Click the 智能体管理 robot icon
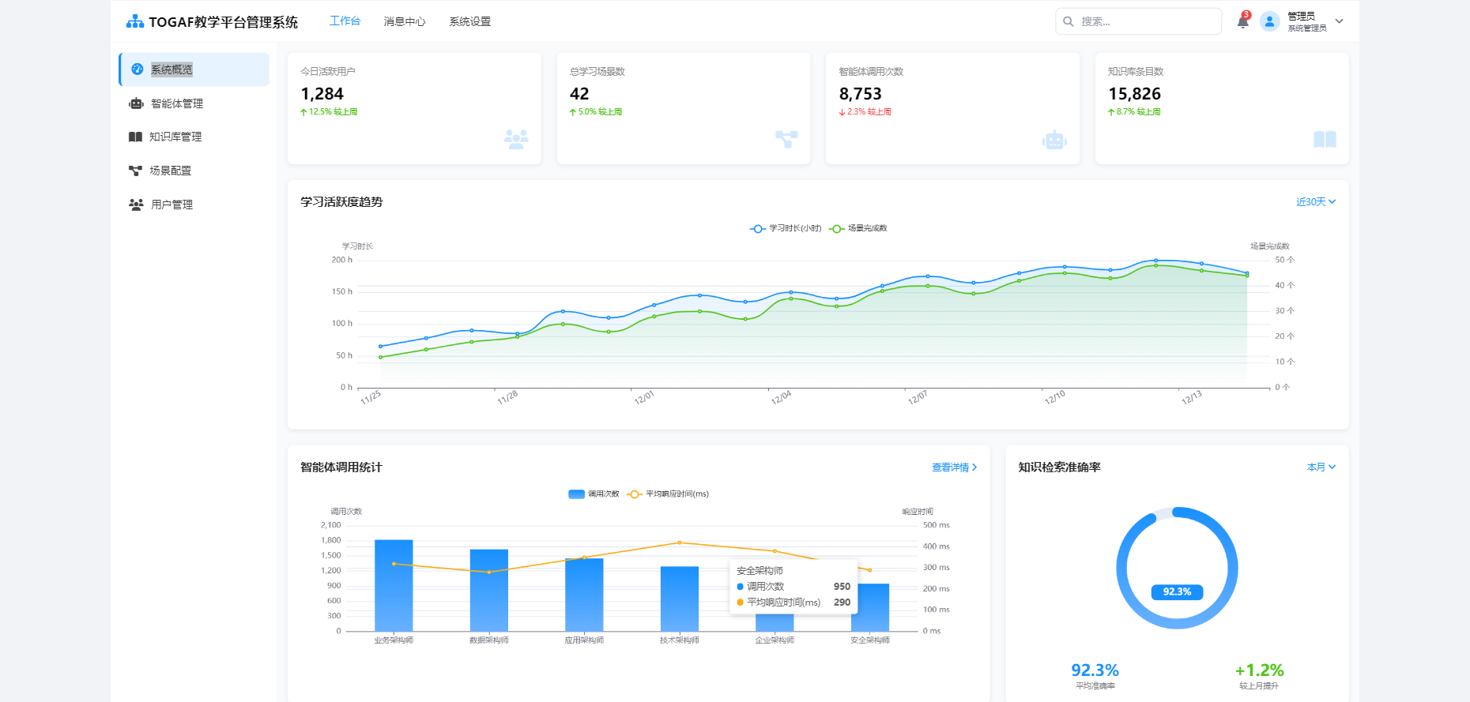1470x702 pixels. tap(136, 103)
